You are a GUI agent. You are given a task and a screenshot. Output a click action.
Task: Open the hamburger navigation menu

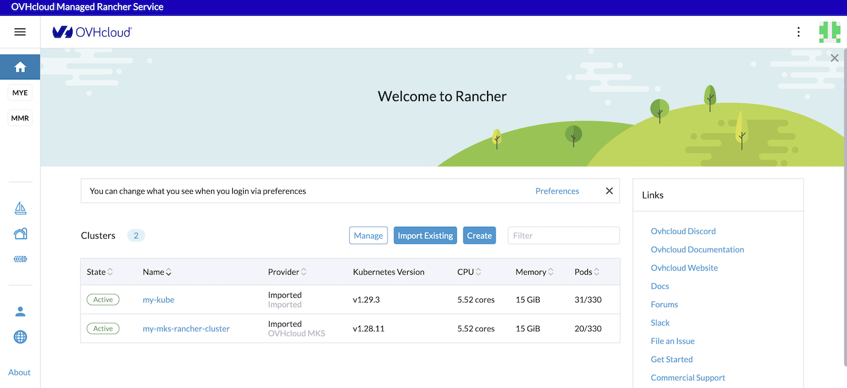click(20, 31)
